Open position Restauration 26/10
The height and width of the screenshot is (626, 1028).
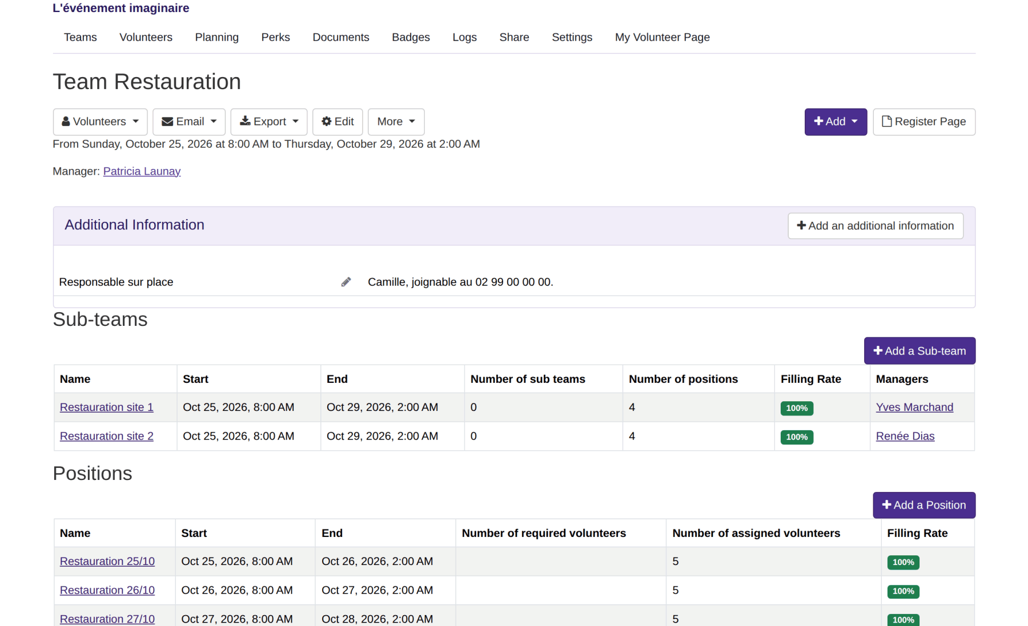pyautogui.click(x=107, y=590)
